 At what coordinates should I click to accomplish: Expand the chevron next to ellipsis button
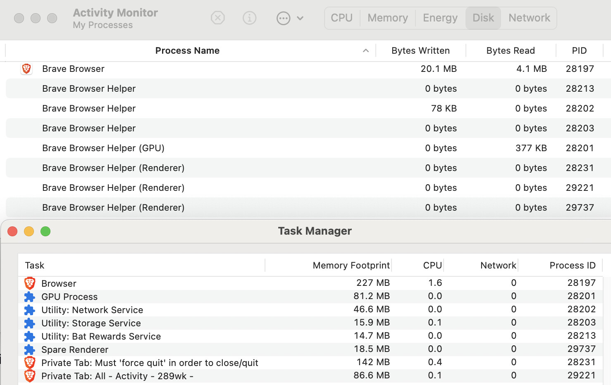click(301, 18)
